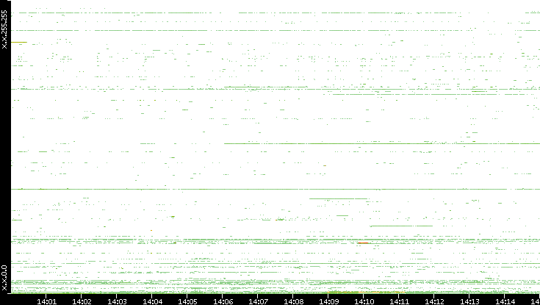Viewport: 540px width, 305px height.
Task: Select the orange streak along the bottom near 14:10
Action: pyautogui.click(x=365, y=293)
